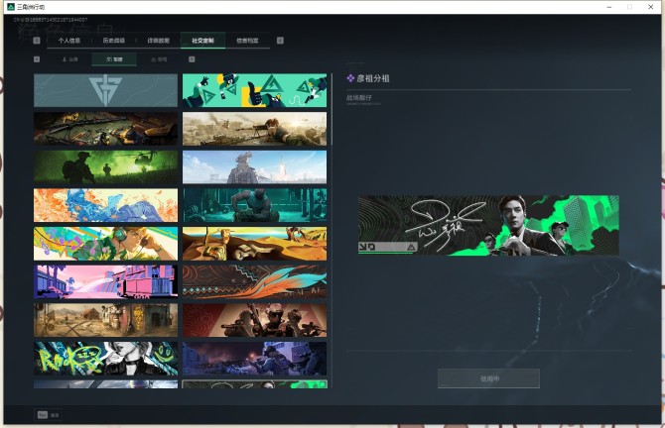Open the title sub-tab with thumbs-up icon
Viewport: 665px width, 428px height.
point(159,59)
